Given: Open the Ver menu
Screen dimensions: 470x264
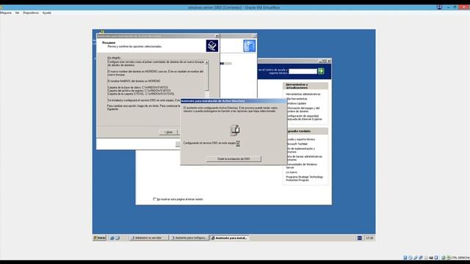Looking at the screenshot, I should click(x=18, y=13).
